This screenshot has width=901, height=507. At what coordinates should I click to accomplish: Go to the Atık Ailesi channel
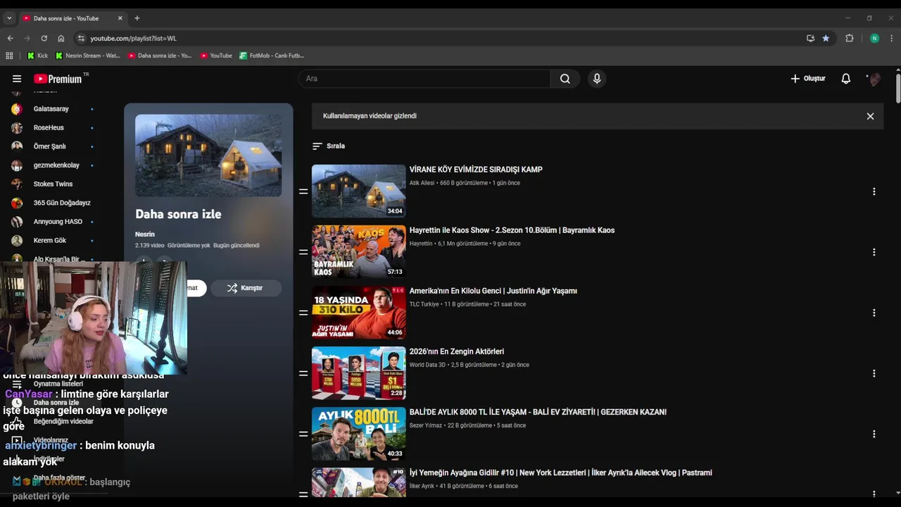[x=422, y=183]
